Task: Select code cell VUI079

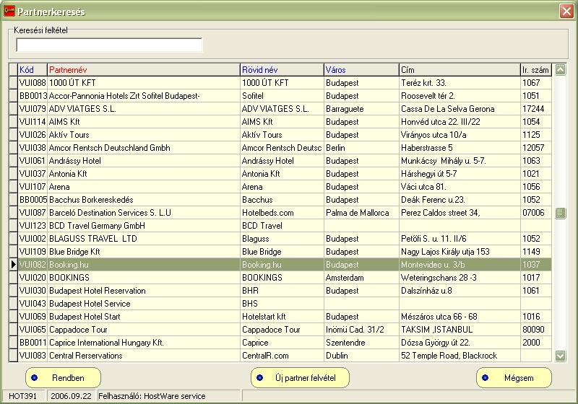Action: point(33,108)
